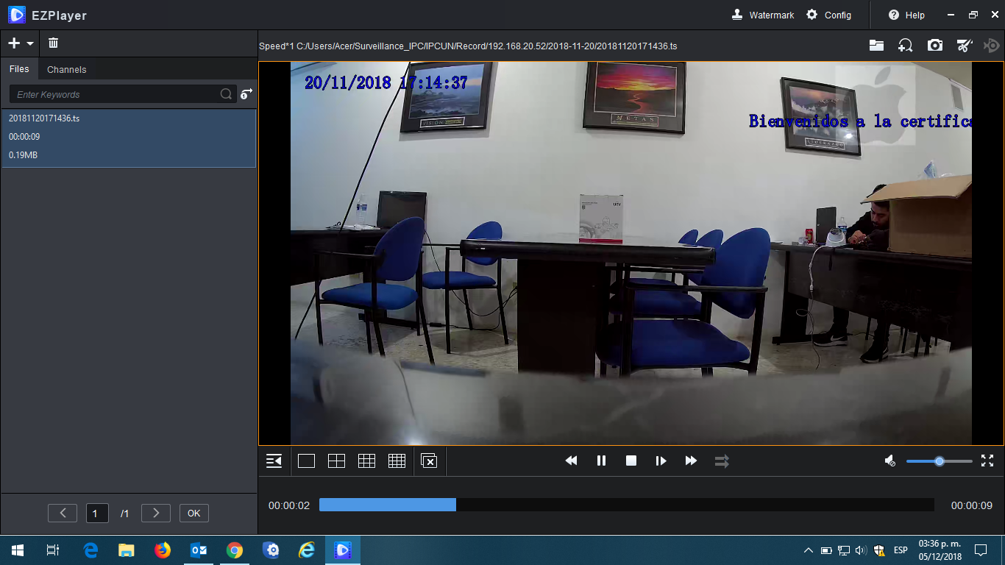Select the fisheye dewarping icon
Viewport: 1005px width, 565px height.
[x=991, y=46]
